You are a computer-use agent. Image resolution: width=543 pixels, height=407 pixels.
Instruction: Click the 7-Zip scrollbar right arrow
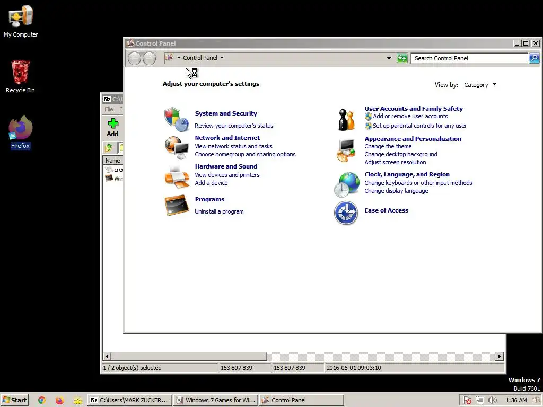click(499, 356)
